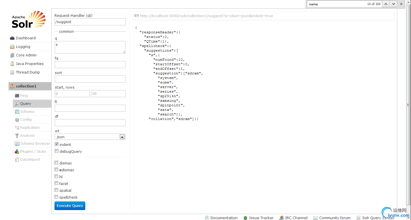Enable the edismax checkbox
Image resolution: width=411 pixels, height=220 pixels.
[x=56, y=170]
